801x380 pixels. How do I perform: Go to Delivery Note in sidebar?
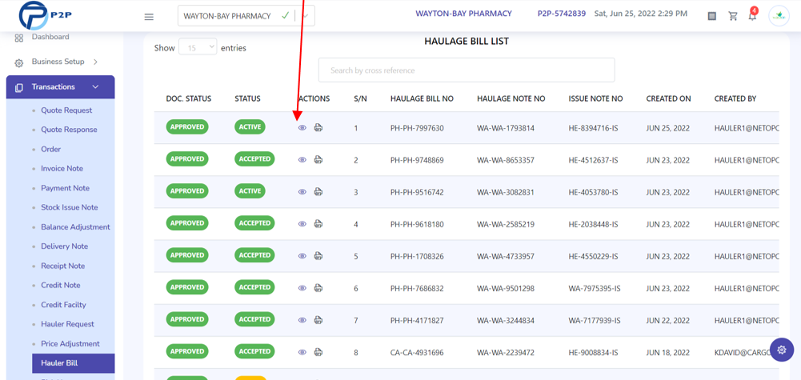64,246
